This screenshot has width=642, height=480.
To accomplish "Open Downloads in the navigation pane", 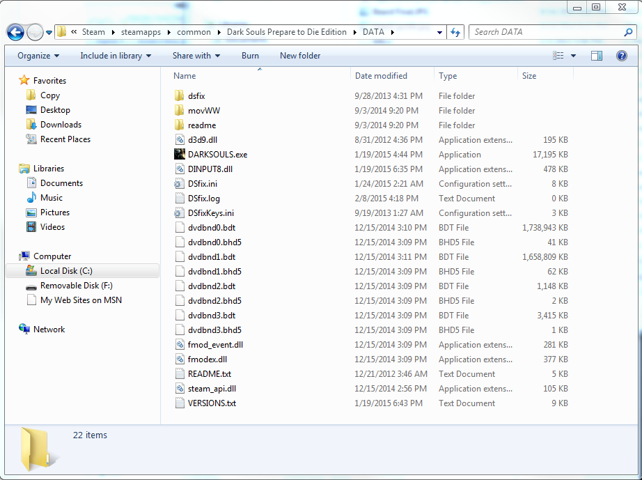I will click(61, 125).
